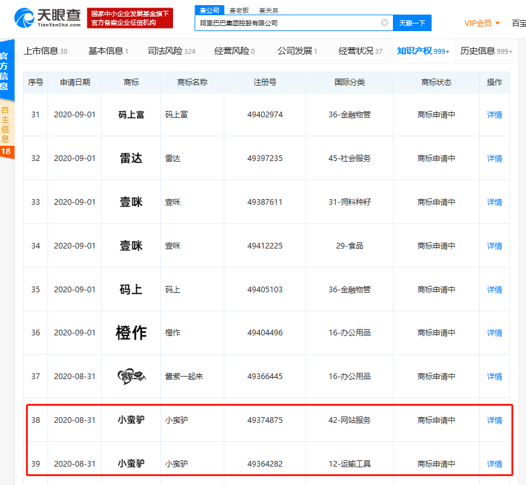
Task: Click the 国家中小企业发展基金 red banner
Action: point(130,18)
